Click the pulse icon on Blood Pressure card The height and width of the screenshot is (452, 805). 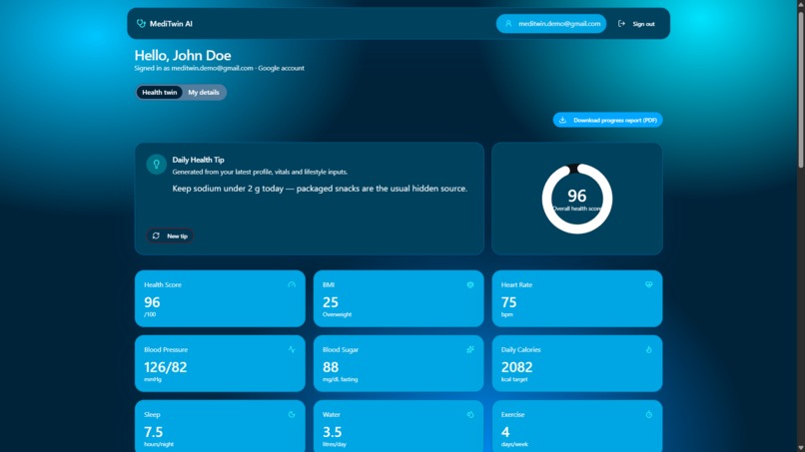click(x=292, y=349)
